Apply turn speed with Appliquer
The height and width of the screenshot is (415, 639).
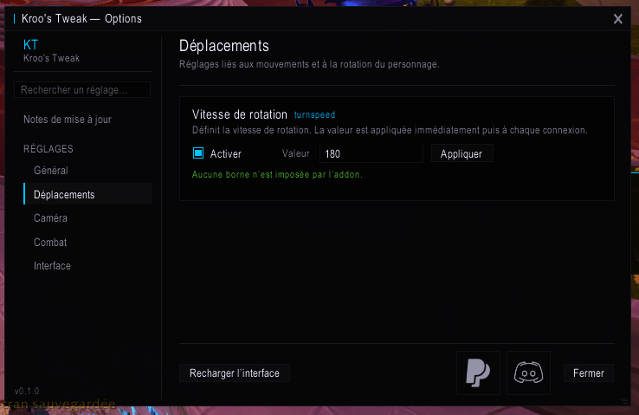(x=462, y=153)
